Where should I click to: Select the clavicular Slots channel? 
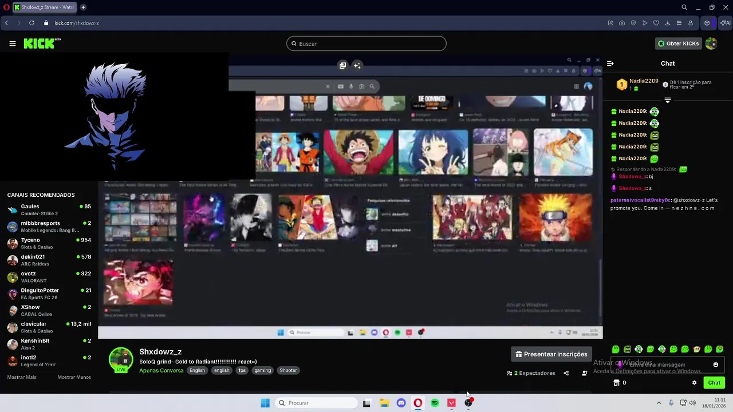click(49, 327)
